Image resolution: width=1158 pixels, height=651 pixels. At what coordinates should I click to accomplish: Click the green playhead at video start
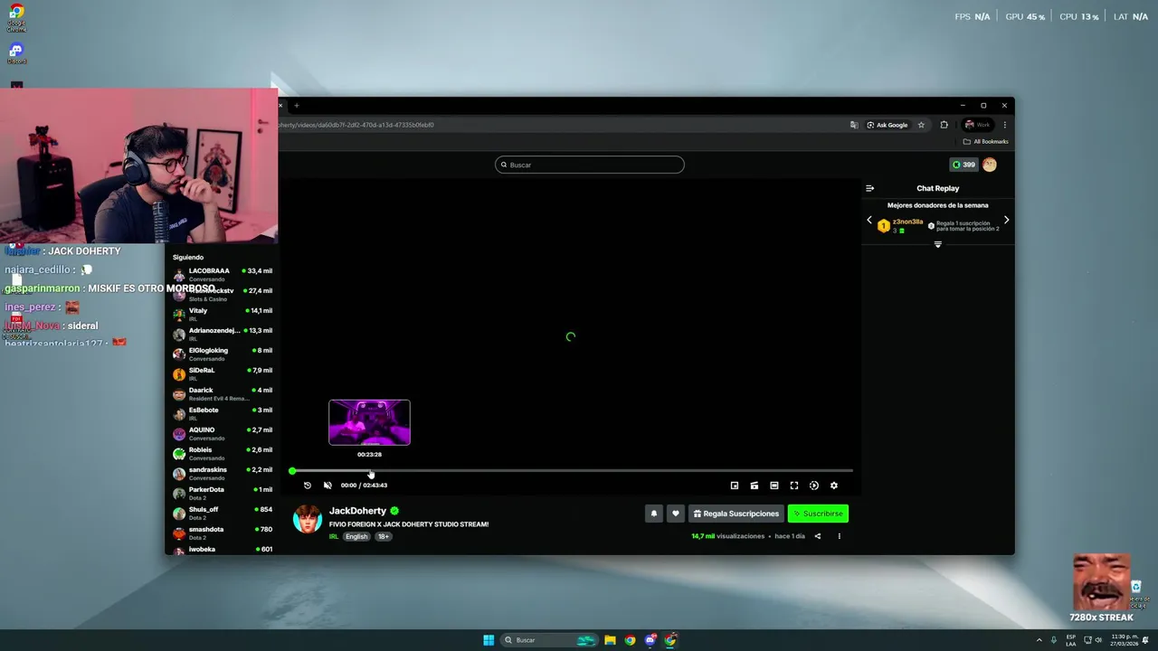click(x=292, y=471)
